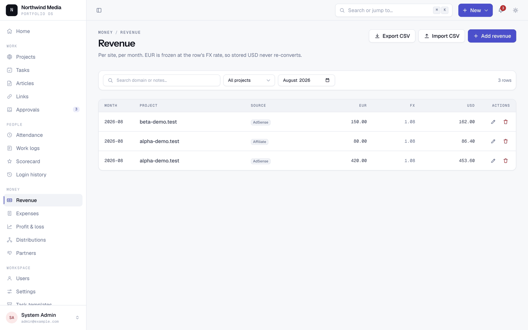Open Settings in sidebar
Viewport: 528px width, 330px height.
[x=43, y=292]
